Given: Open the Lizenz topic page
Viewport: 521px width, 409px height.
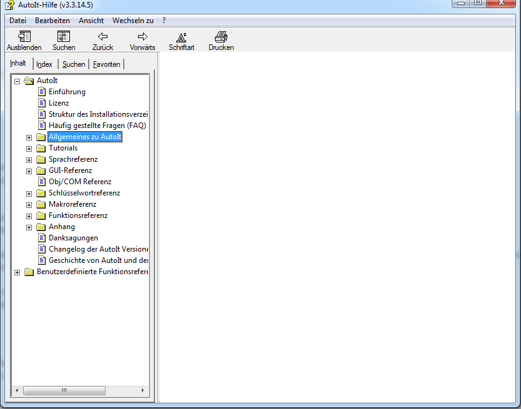Looking at the screenshot, I should (x=59, y=103).
